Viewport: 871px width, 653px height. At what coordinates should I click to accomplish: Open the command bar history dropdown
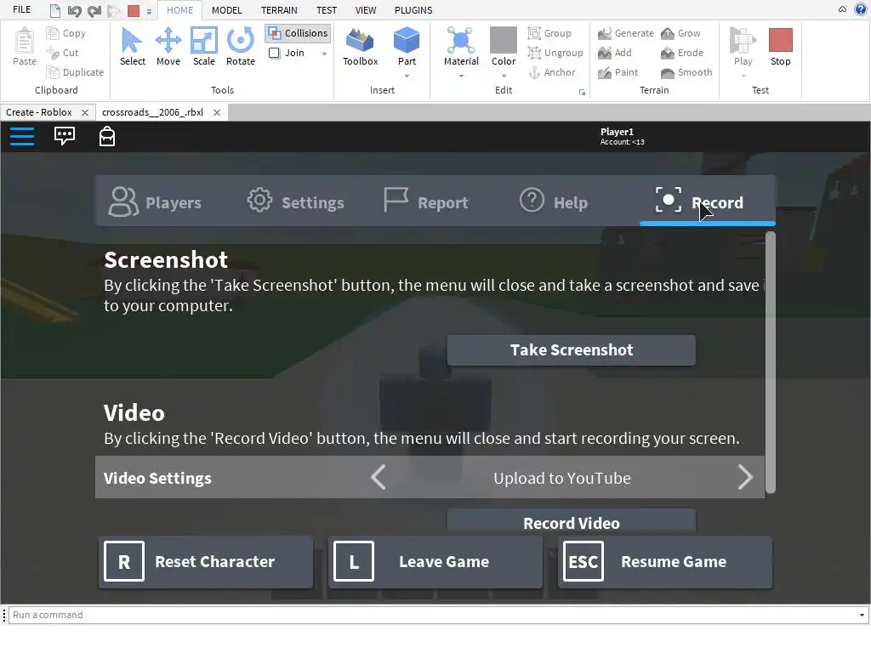point(862,615)
